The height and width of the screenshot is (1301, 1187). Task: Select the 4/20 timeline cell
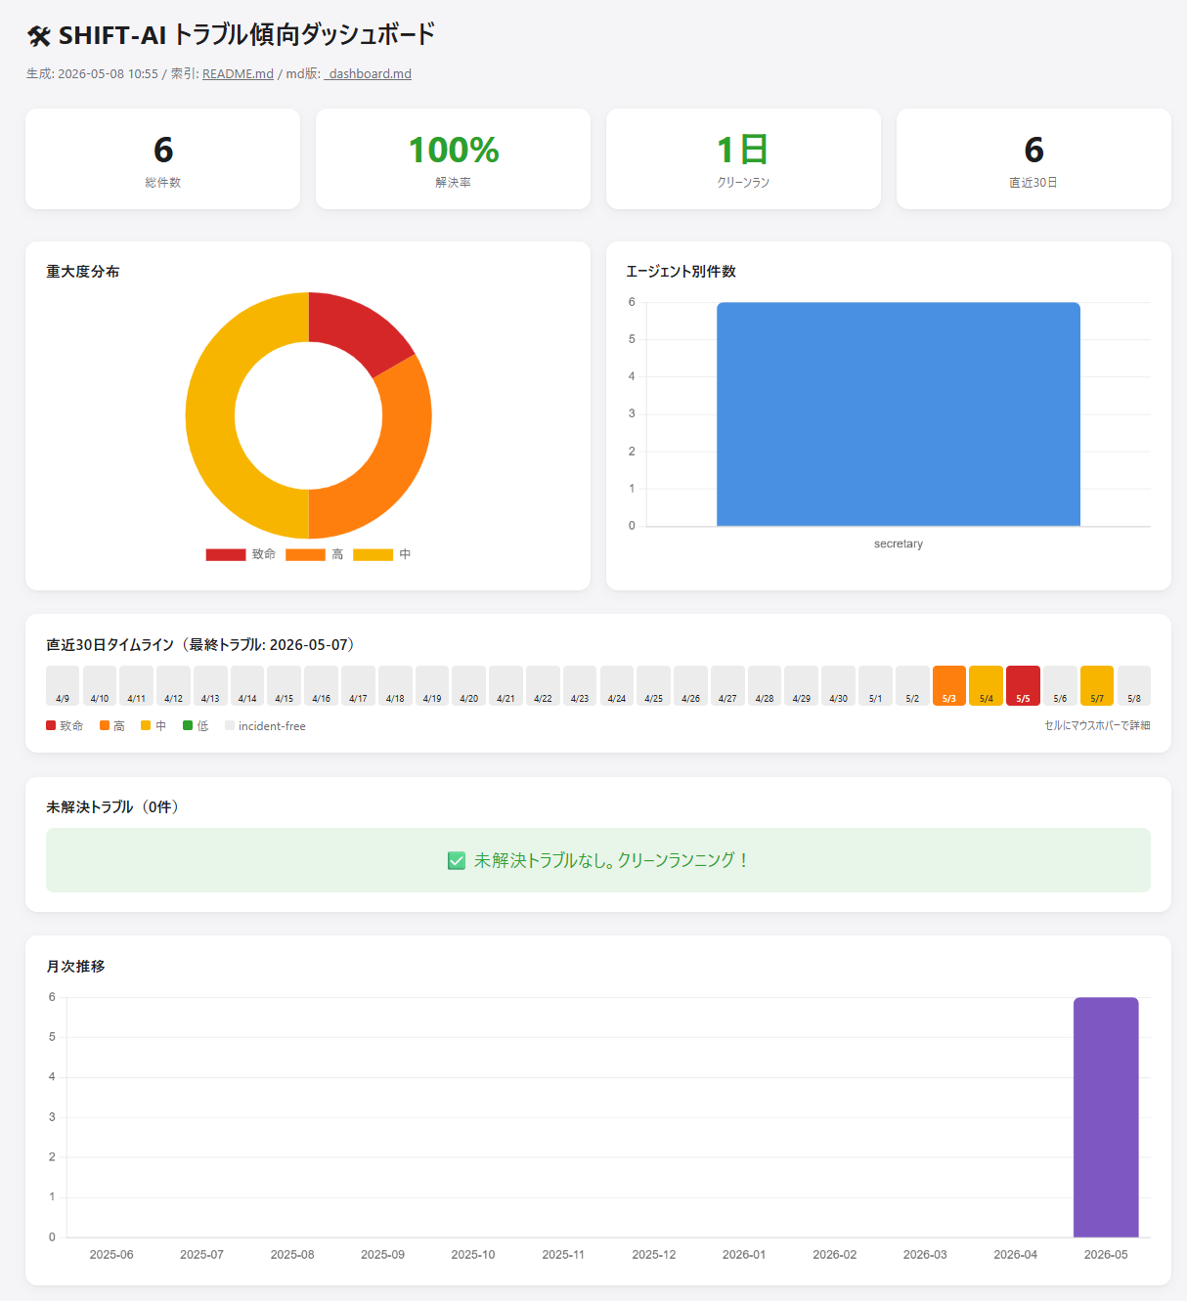468,685
